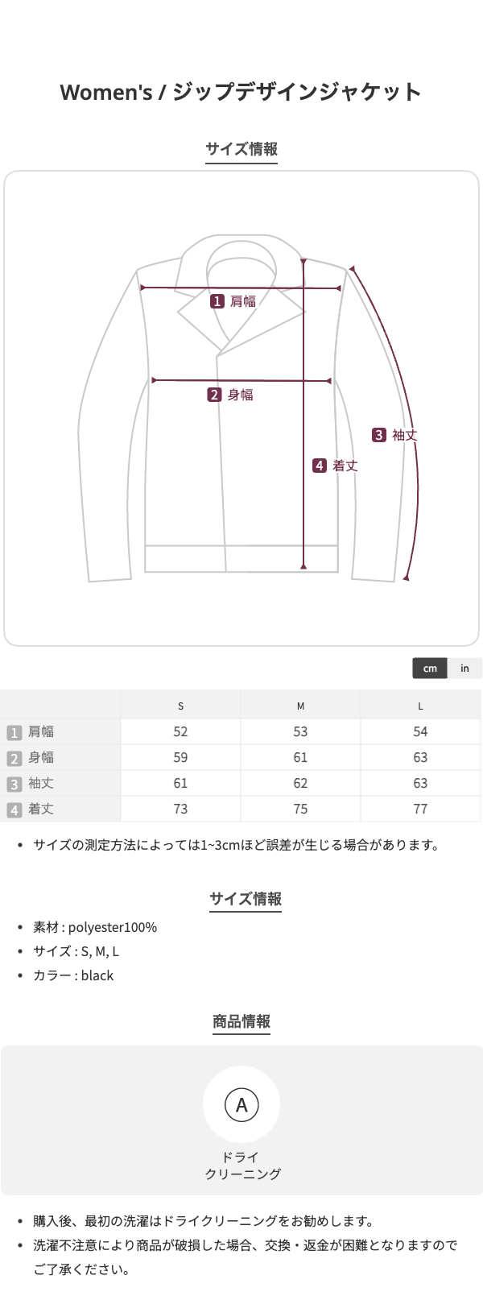Click the number 4 garment length badge in diagram
Image resolution: width=483 pixels, height=1296 pixels.
pos(320,466)
